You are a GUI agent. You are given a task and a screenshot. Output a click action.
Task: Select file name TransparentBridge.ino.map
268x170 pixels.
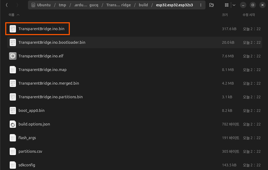(x=42, y=70)
